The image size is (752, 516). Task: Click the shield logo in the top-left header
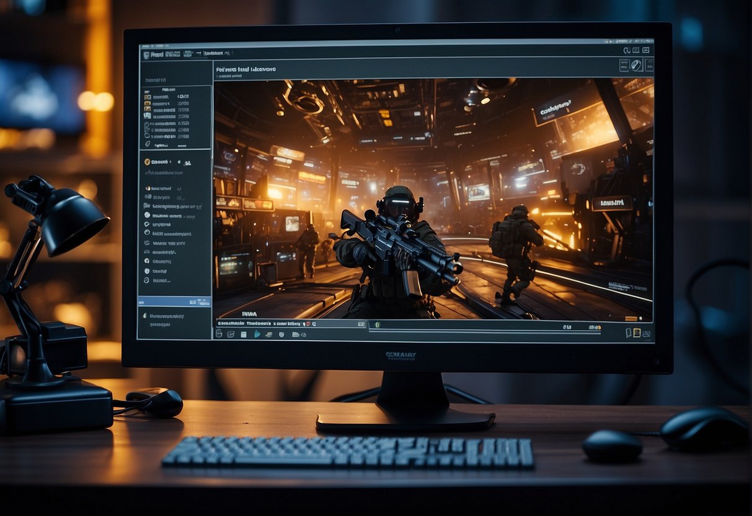pyautogui.click(x=145, y=54)
